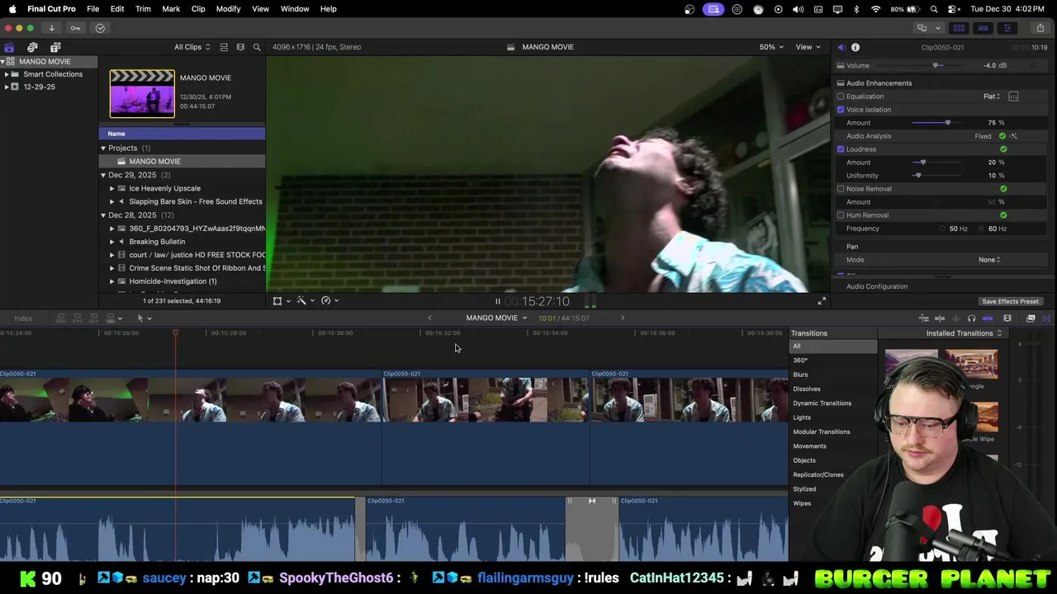1057x594 pixels.
Task: Open the Trim menu
Action: (143, 9)
